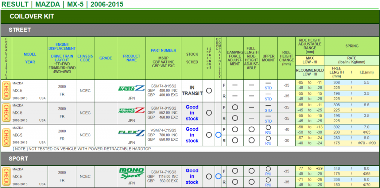Click front upper mount circle for Flex Z
The width and height of the screenshot is (380, 188).
[x=268, y=127]
